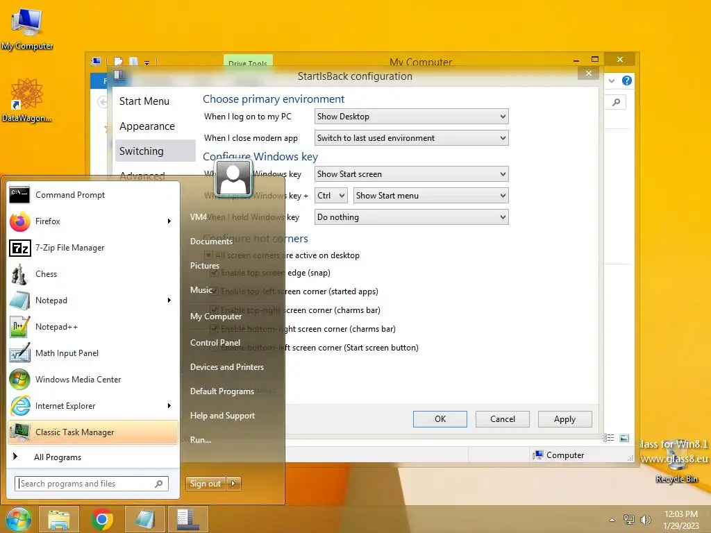This screenshot has width=711, height=533.
Task: Launch Chrome from the taskbar
Action: (x=102, y=519)
